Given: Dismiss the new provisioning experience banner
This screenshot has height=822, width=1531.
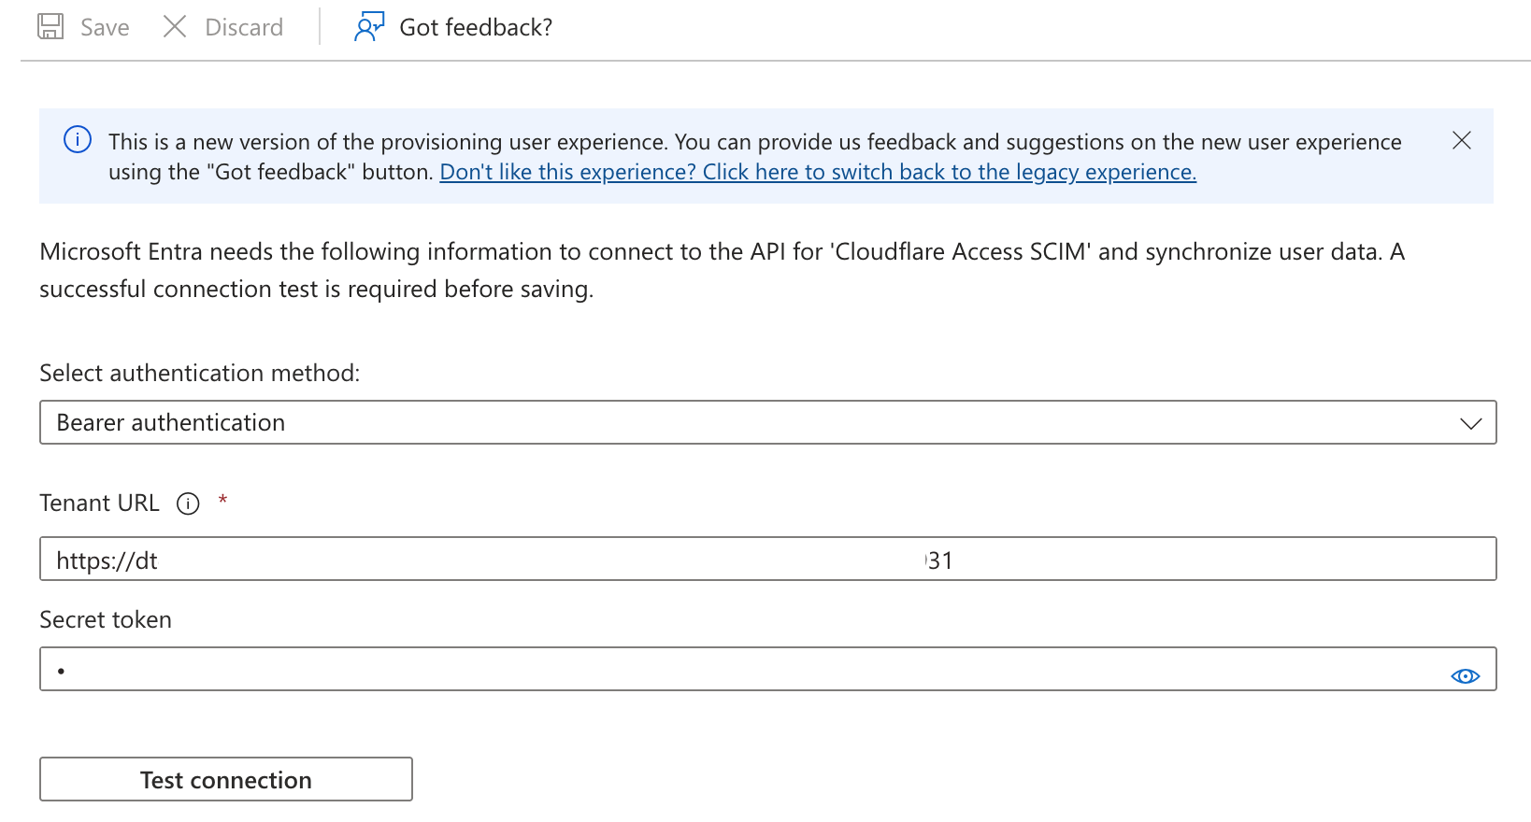Looking at the screenshot, I should pos(1462,140).
